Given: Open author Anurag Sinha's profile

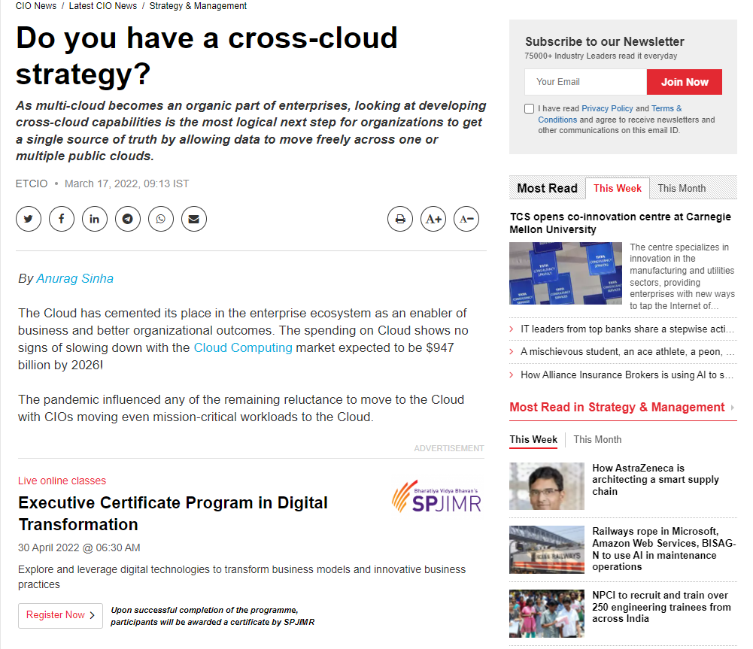Looking at the screenshot, I should pyautogui.click(x=74, y=278).
